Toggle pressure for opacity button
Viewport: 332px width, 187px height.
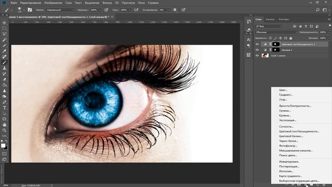[106, 10]
